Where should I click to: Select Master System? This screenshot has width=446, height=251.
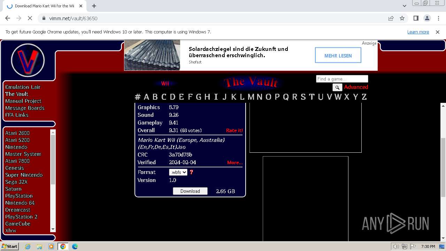click(23, 154)
